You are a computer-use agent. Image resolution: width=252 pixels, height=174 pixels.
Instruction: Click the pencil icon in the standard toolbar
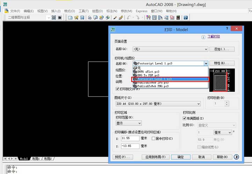115,18
